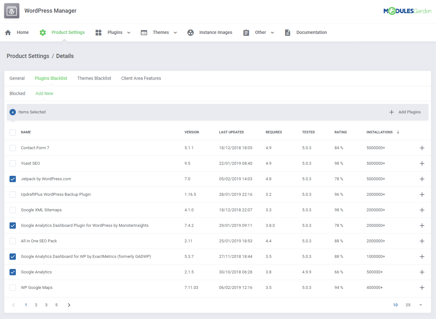Click the sort arrow on Installations column
Image resolution: width=436 pixels, height=319 pixels.
(398, 132)
